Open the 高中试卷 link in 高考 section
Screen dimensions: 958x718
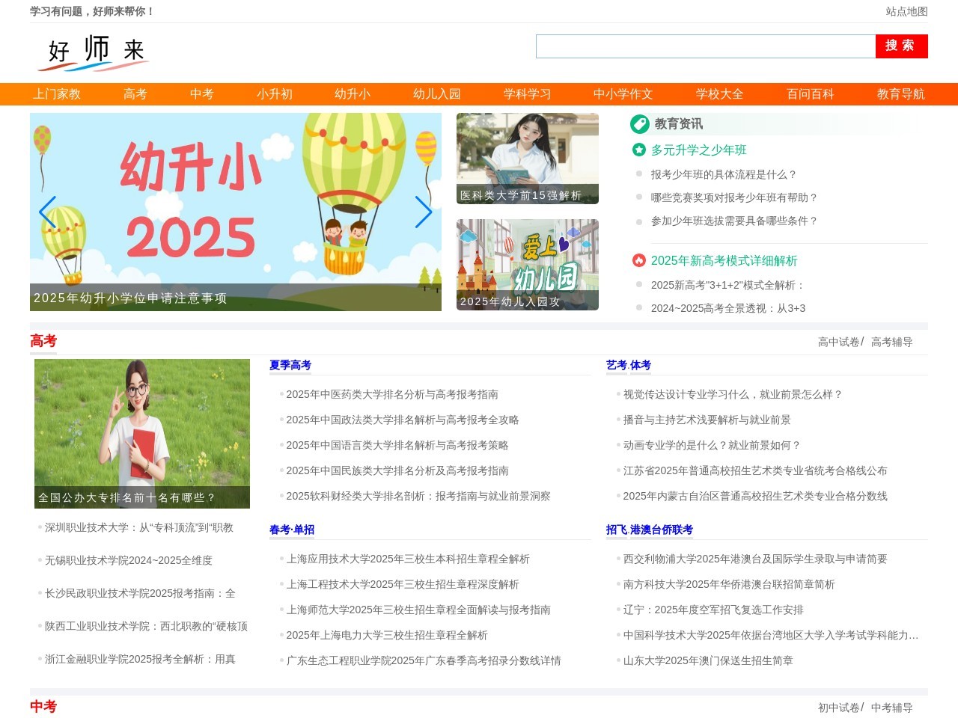pyautogui.click(x=838, y=342)
